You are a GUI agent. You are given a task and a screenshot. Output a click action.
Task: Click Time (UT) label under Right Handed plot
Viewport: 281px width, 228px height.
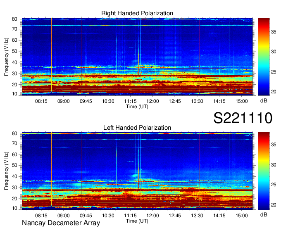click(x=137, y=107)
